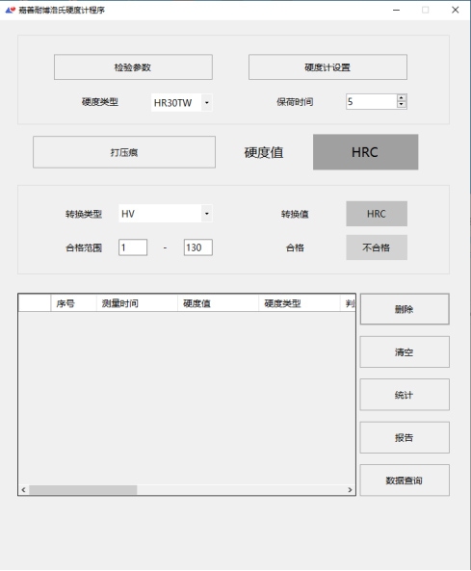Image resolution: width=471 pixels, height=571 pixels.
Task: Select the 序号 column header
Action: click(73, 303)
